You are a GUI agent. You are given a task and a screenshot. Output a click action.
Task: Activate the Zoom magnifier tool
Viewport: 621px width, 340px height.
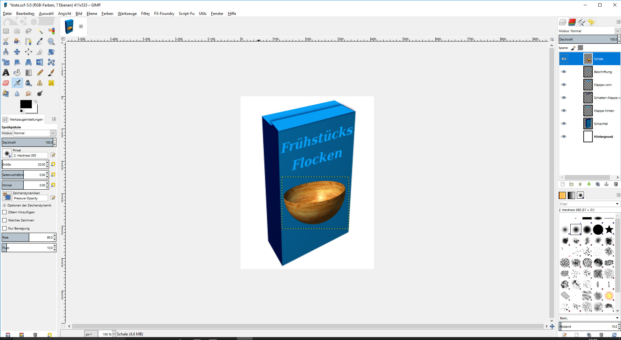tap(51, 41)
